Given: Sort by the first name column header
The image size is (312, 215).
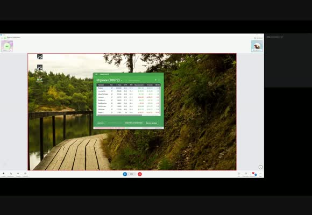Looking at the screenshot, I should click(101, 85).
